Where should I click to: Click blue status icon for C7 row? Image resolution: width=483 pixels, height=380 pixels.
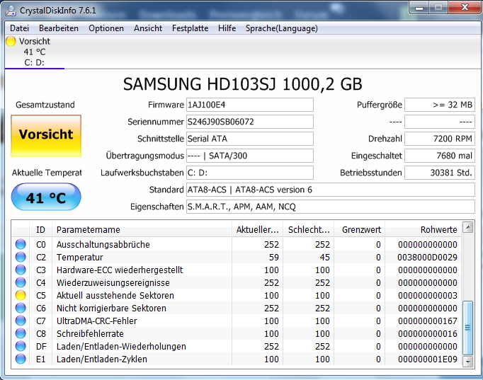[21, 321]
